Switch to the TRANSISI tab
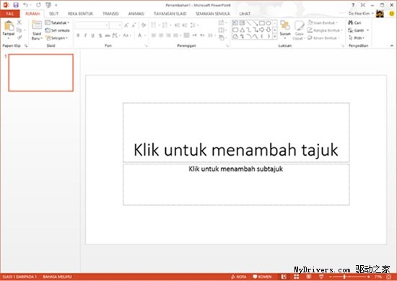 point(110,14)
